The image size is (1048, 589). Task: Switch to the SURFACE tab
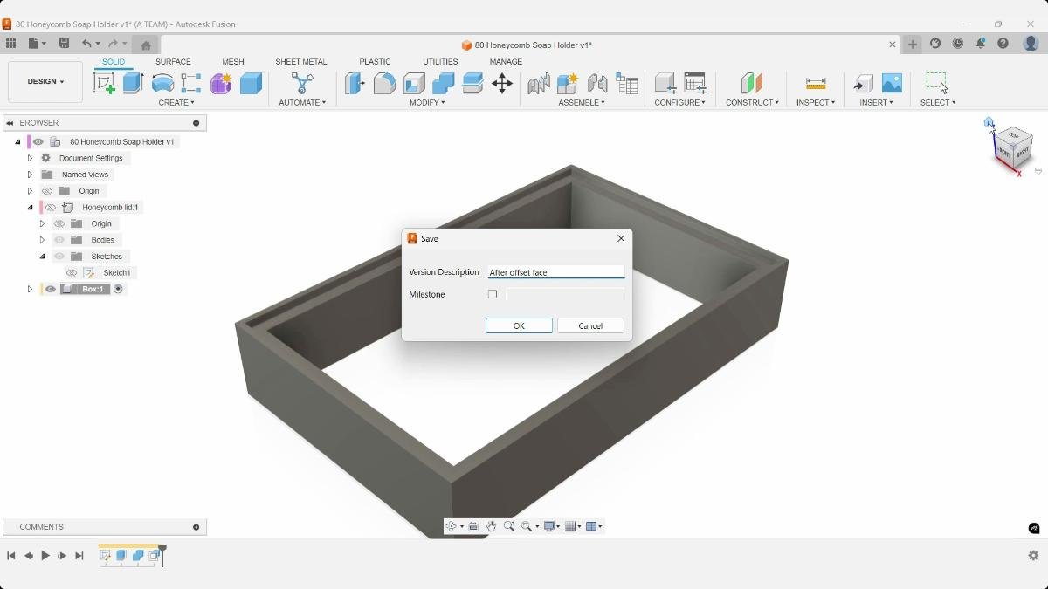click(173, 62)
